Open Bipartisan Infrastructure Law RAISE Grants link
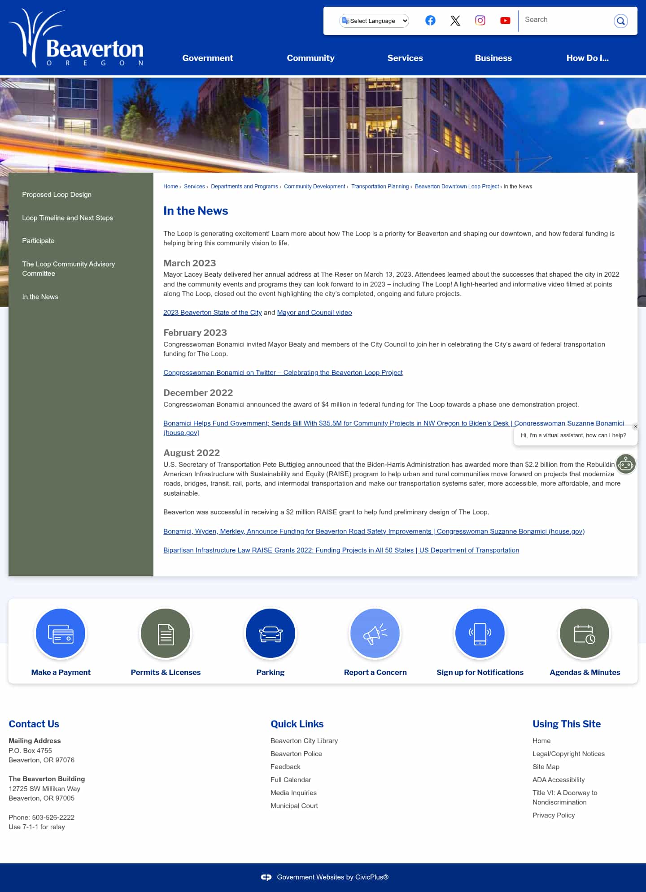The width and height of the screenshot is (646, 892). (x=341, y=550)
